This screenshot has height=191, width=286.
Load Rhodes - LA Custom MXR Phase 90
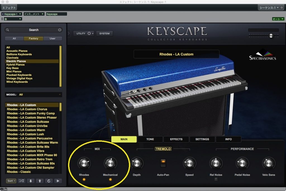pos(32,155)
